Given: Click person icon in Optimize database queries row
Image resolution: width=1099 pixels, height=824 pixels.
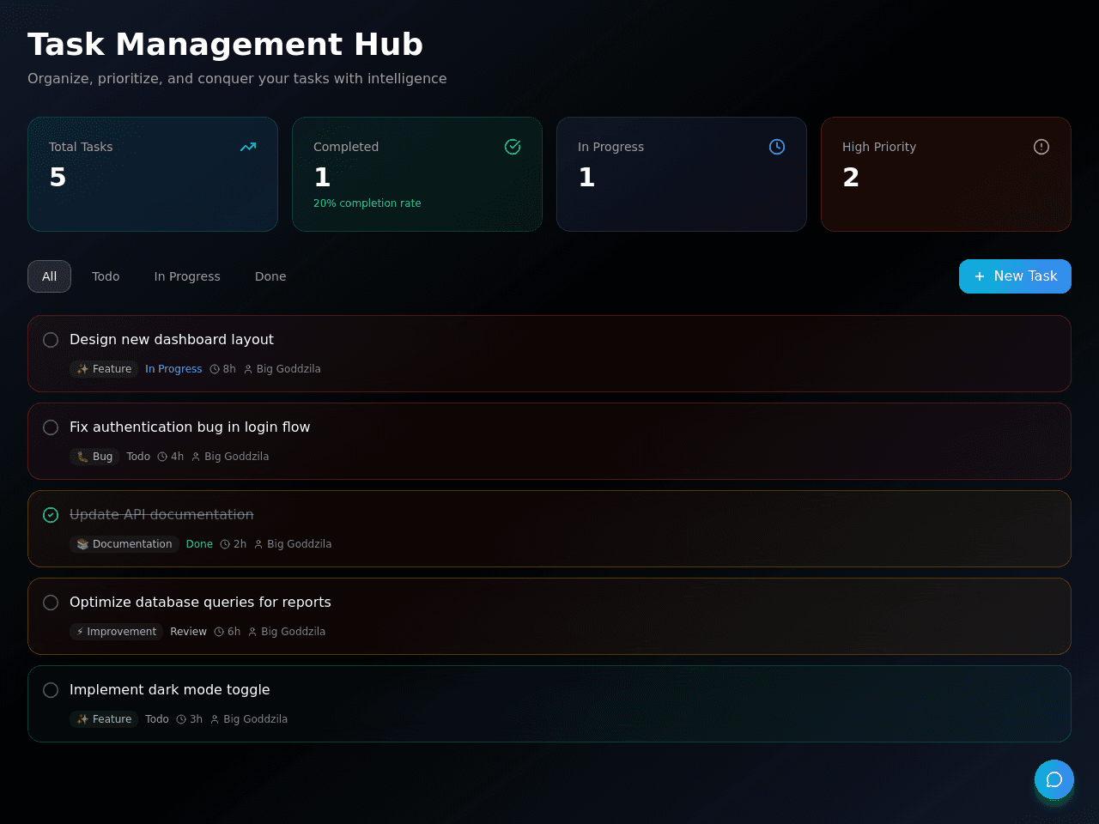Looking at the screenshot, I should 252,632.
